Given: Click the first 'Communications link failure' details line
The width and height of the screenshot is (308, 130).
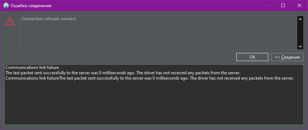Looking at the screenshot, I should click(x=32, y=67).
